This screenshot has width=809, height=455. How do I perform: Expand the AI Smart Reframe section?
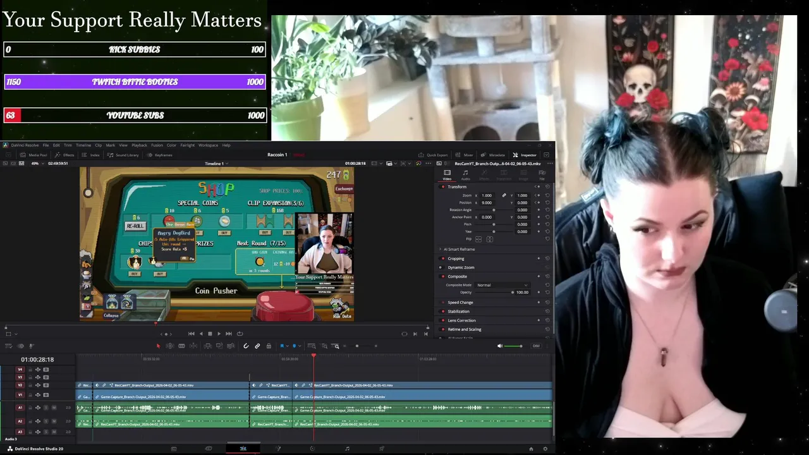(x=441, y=249)
